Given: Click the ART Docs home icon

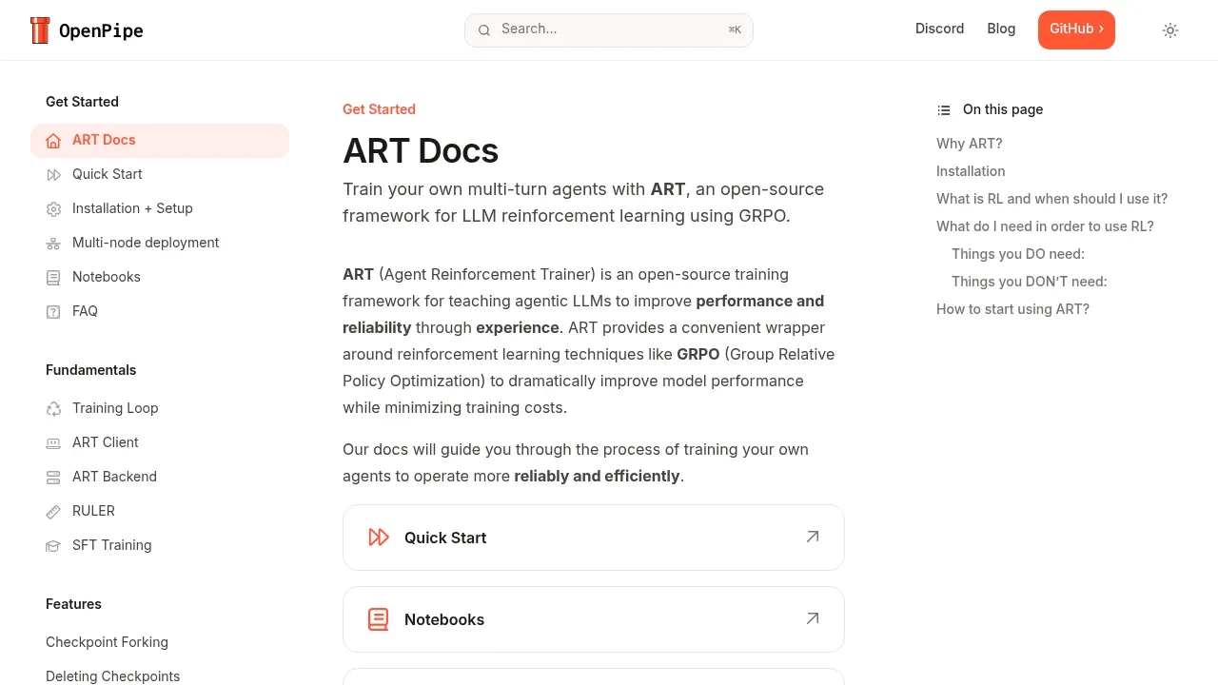Looking at the screenshot, I should point(53,141).
